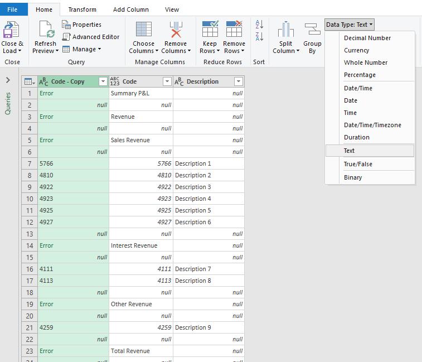The height and width of the screenshot is (362, 422).
Task: Open the Close & Load dropdown arrow
Action: click(20, 51)
